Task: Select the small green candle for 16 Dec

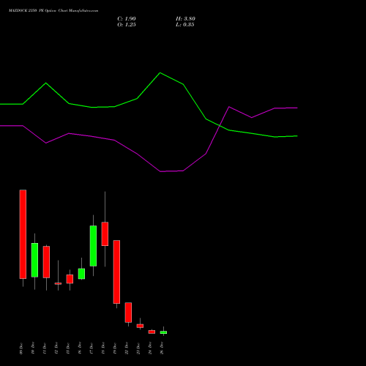Action: point(81,274)
